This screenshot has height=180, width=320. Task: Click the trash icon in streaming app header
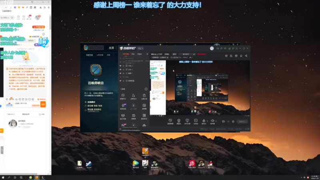click(x=226, y=56)
